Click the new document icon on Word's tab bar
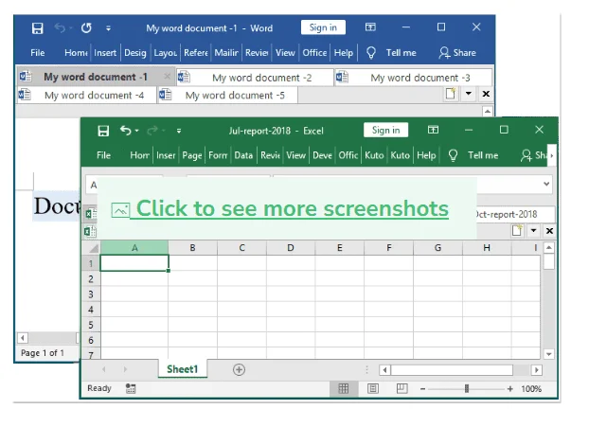Image resolution: width=589 pixels, height=427 pixels. (451, 94)
